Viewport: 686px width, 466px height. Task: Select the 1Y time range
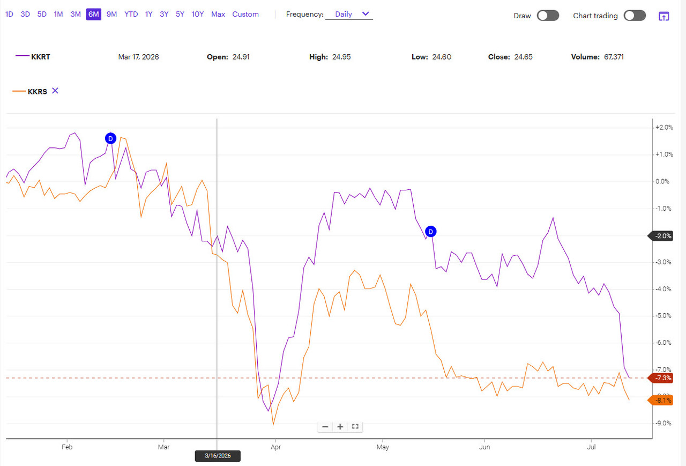(x=149, y=14)
